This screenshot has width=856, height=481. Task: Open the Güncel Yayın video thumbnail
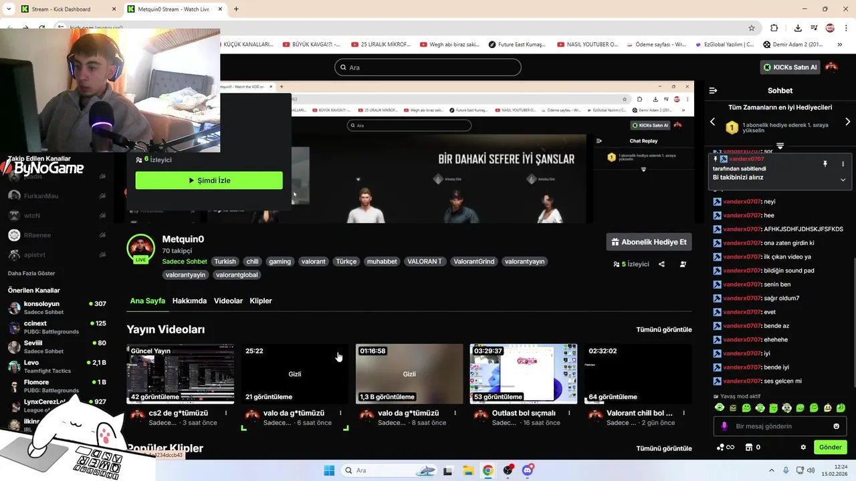181,373
